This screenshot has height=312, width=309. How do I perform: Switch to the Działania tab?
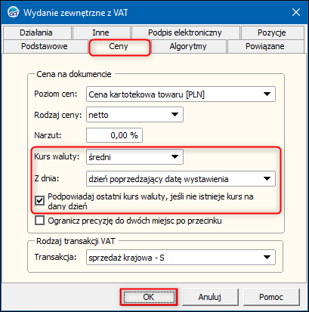click(36, 32)
